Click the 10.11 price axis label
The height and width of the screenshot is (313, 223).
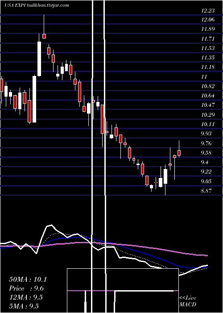pyautogui.click(x=208, y=124)
